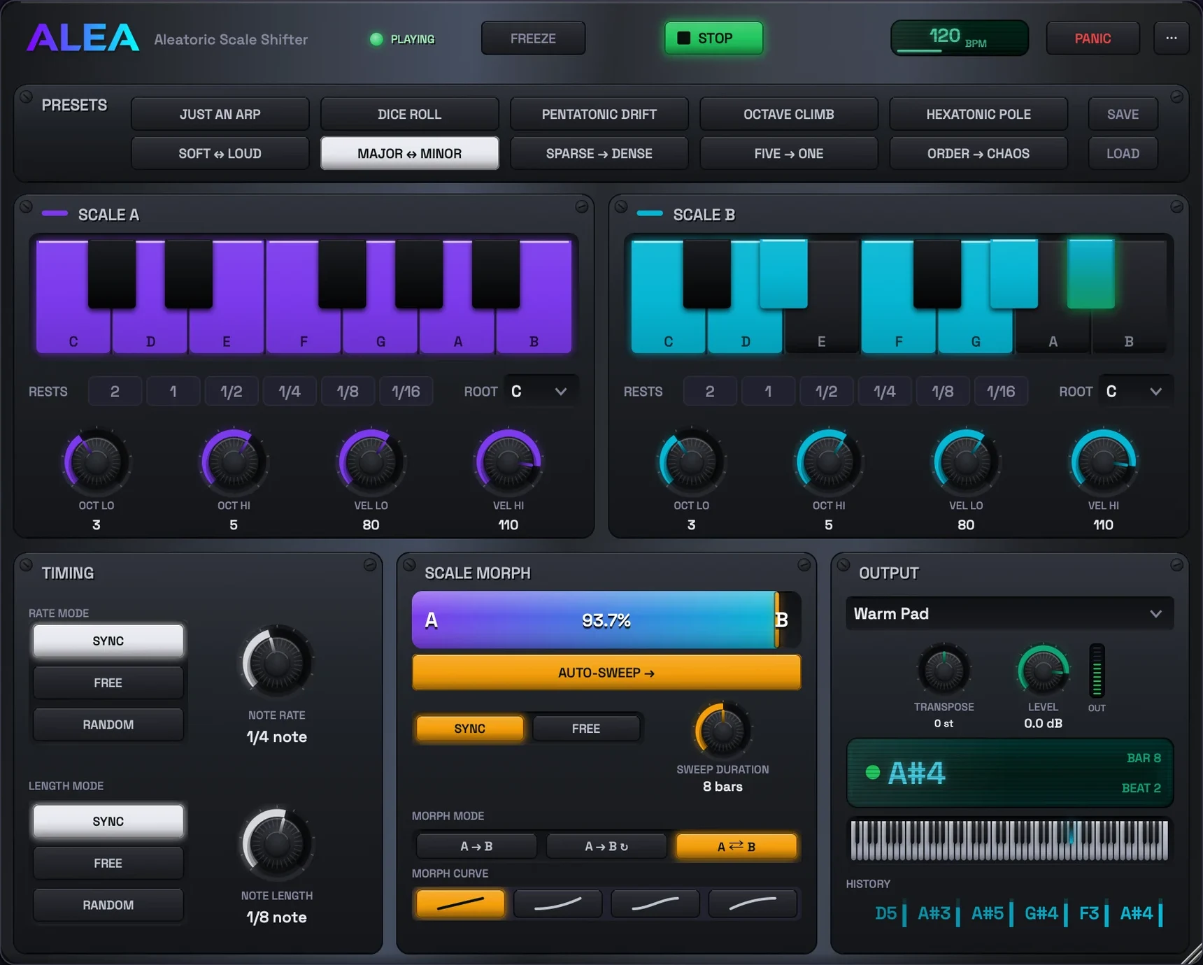The width and height of the screenshot is (1203, 965).
Task: Click the Scale B cyan color indicator
Action: coord(650,213)
